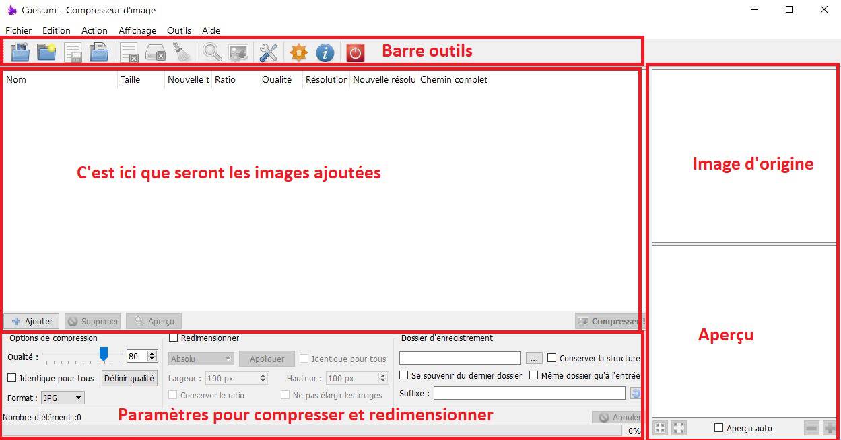The height and width of the screenshot is (440, 841).
Task: Click the compression progress bar
Action: pos(313,431)
